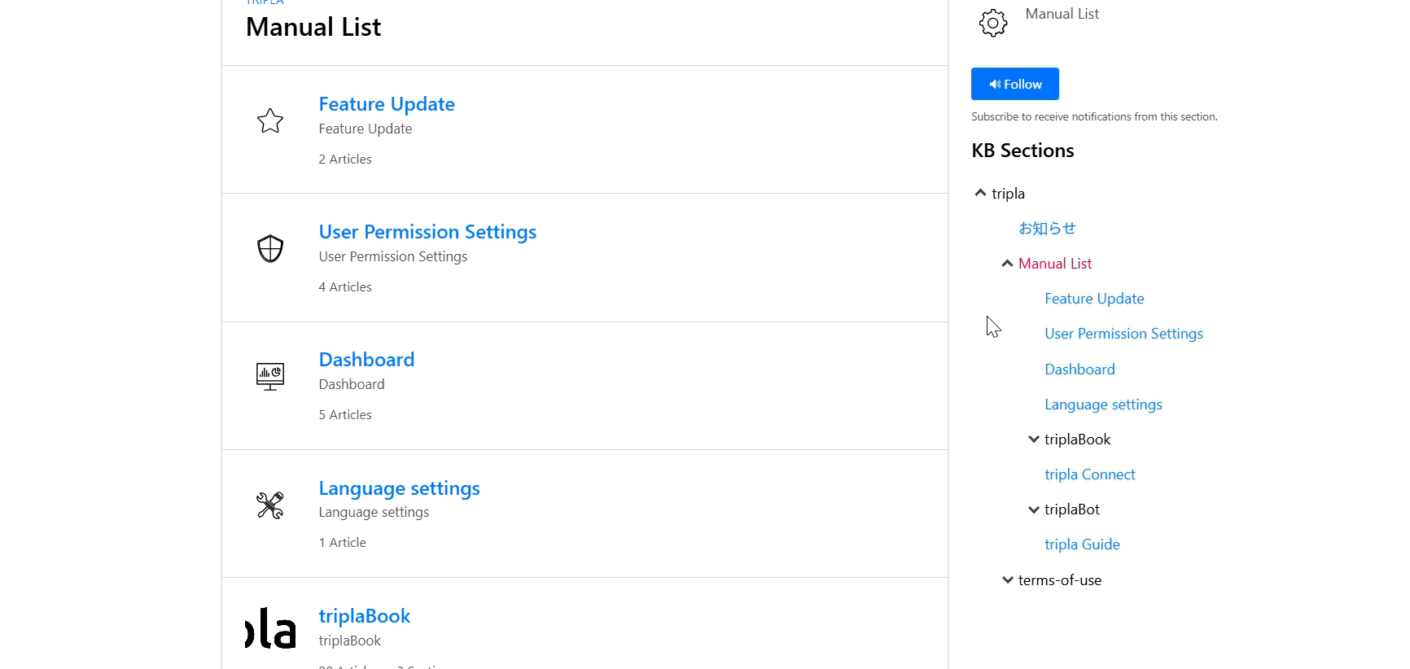Collapse the Manual List tree node
Screen dimensions: 1410x669
pos(1007,263)
